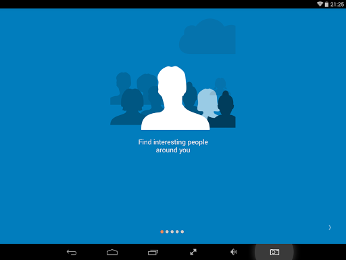The image size is (346, 260).
Task: Jump to the second intro page dot
Action: (167, 232)
